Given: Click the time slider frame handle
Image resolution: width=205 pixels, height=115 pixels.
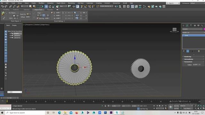Looking at the screenshot, I should click(9, 98).
